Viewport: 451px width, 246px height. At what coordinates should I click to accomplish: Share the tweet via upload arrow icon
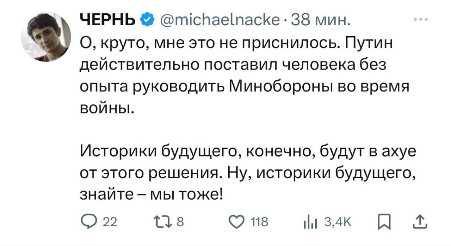pos(421,222)
